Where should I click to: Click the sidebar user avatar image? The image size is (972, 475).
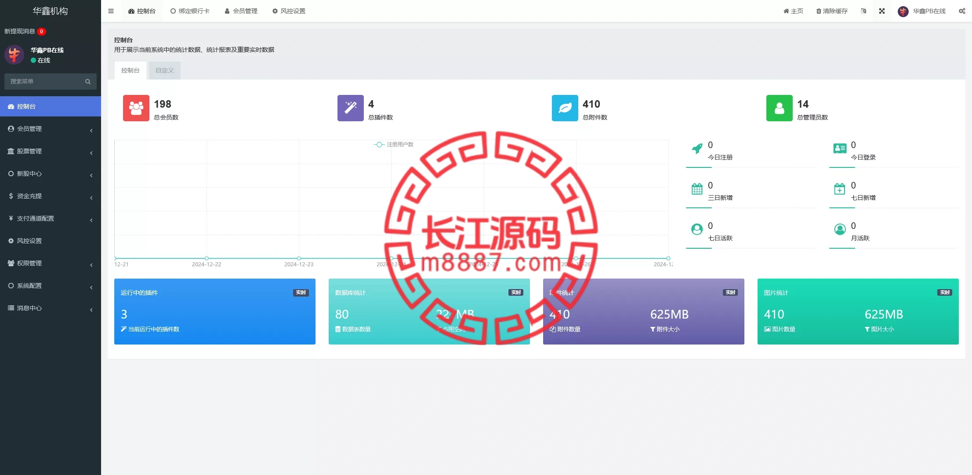coord(14,55)
